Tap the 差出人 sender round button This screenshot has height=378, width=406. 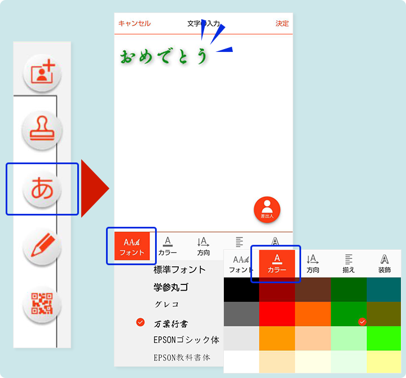click(x=267, y=209)
